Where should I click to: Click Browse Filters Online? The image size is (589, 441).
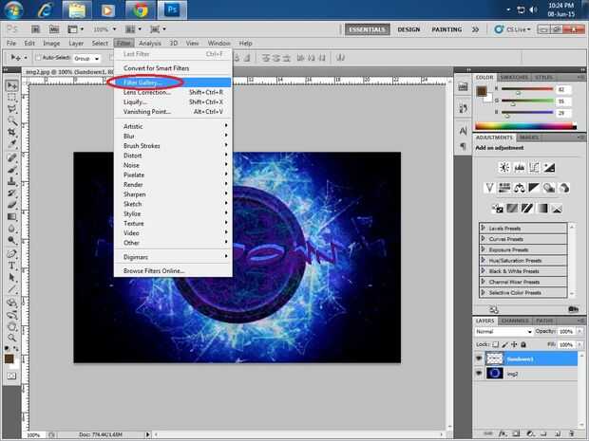tap(173, 270)
